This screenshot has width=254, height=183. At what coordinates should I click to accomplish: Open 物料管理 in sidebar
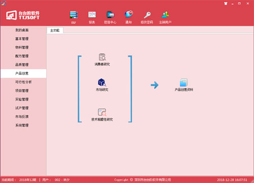(22, 47)
